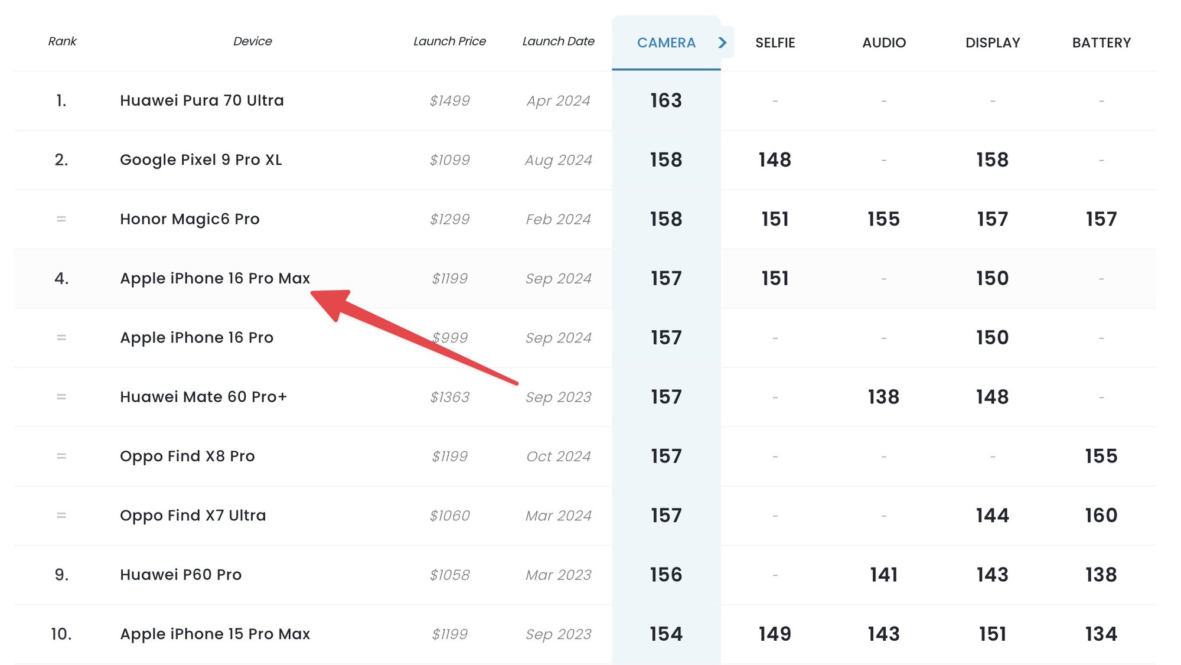The width and height of the screenshot is (1181, 665).
Task: Switch to the SELFIE tab
Action: point(775,43)
